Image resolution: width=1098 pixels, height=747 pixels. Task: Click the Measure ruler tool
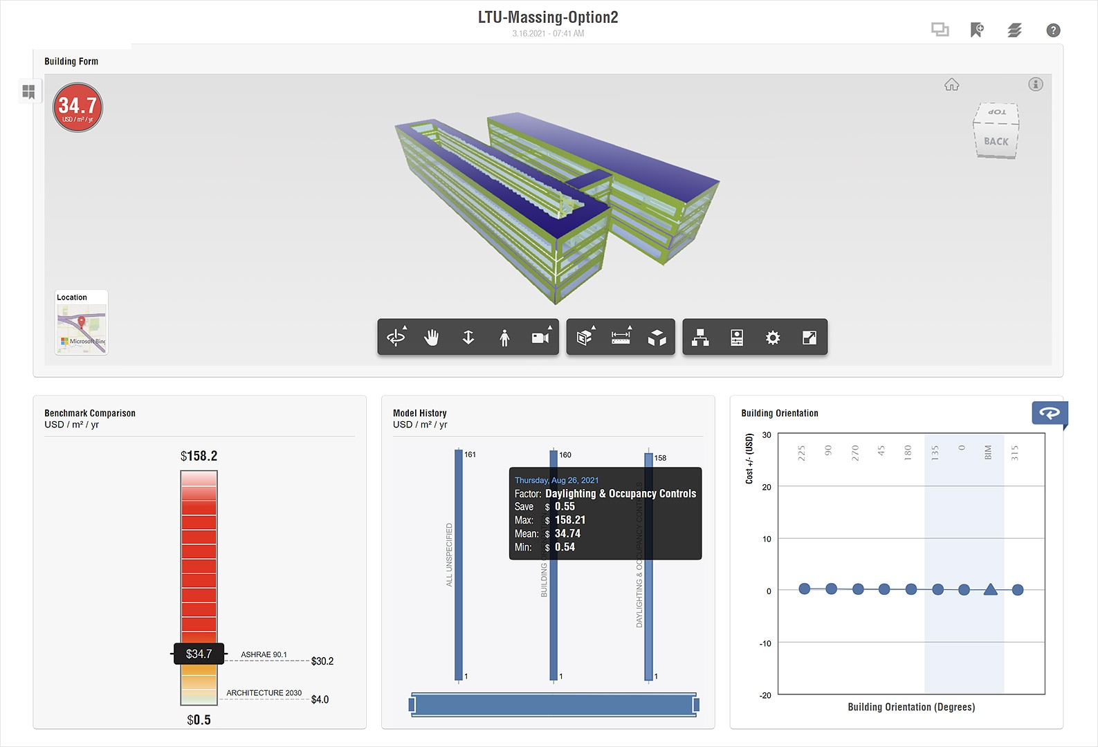[621, 338]
